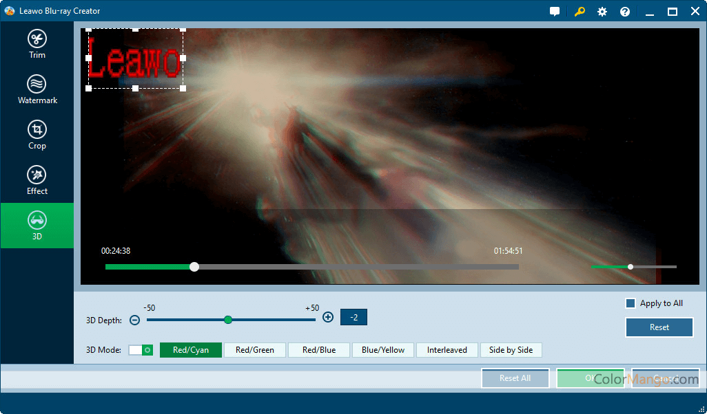
Task: Click the key registration icon
Action: coord(580,12)
